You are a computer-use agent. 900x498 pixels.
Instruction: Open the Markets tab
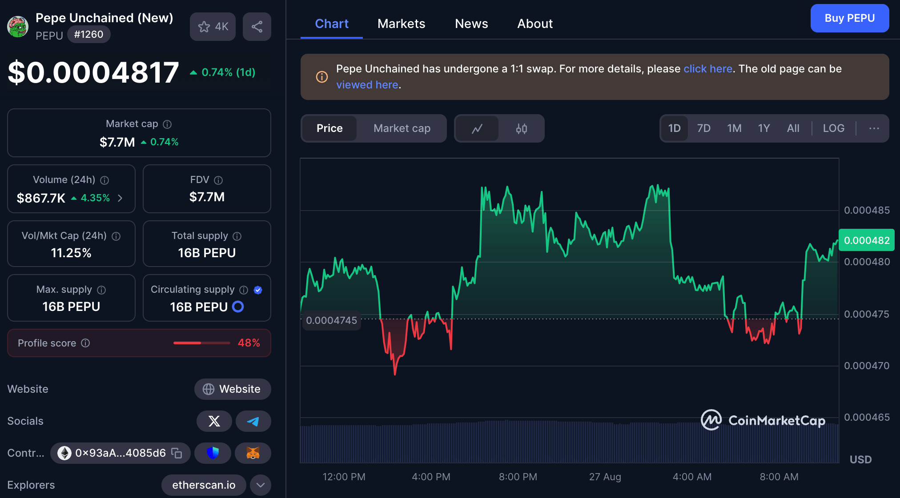[x=401, y=24]
